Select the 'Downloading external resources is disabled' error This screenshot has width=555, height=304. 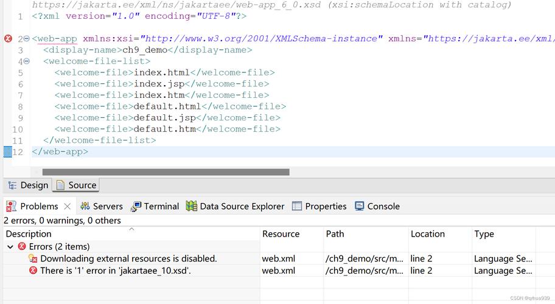click(x=128, y=258)
